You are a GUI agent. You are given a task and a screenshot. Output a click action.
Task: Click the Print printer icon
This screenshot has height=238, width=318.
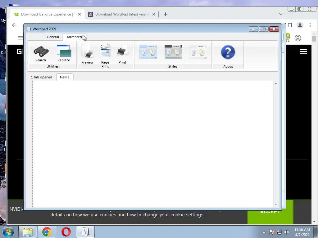122,54
